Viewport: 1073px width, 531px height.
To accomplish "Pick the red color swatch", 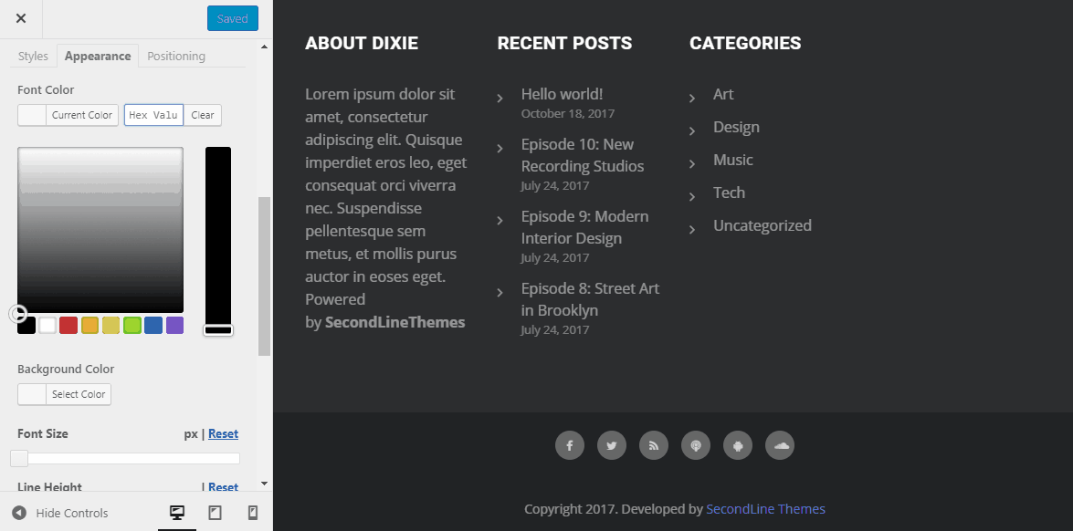I will (x=68, y=326).
